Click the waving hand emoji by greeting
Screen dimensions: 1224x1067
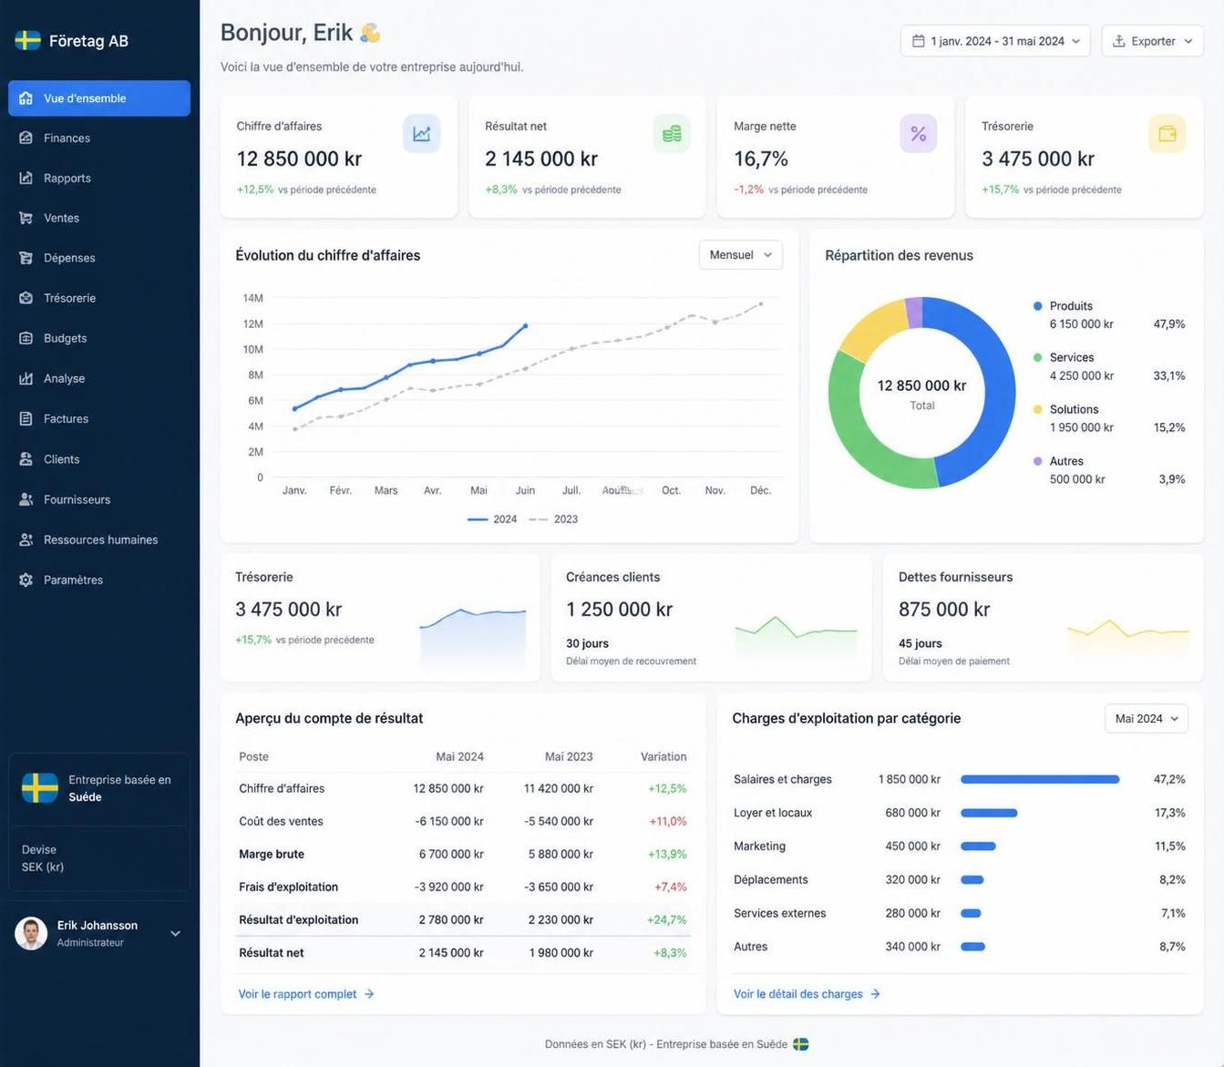point(370,33)
